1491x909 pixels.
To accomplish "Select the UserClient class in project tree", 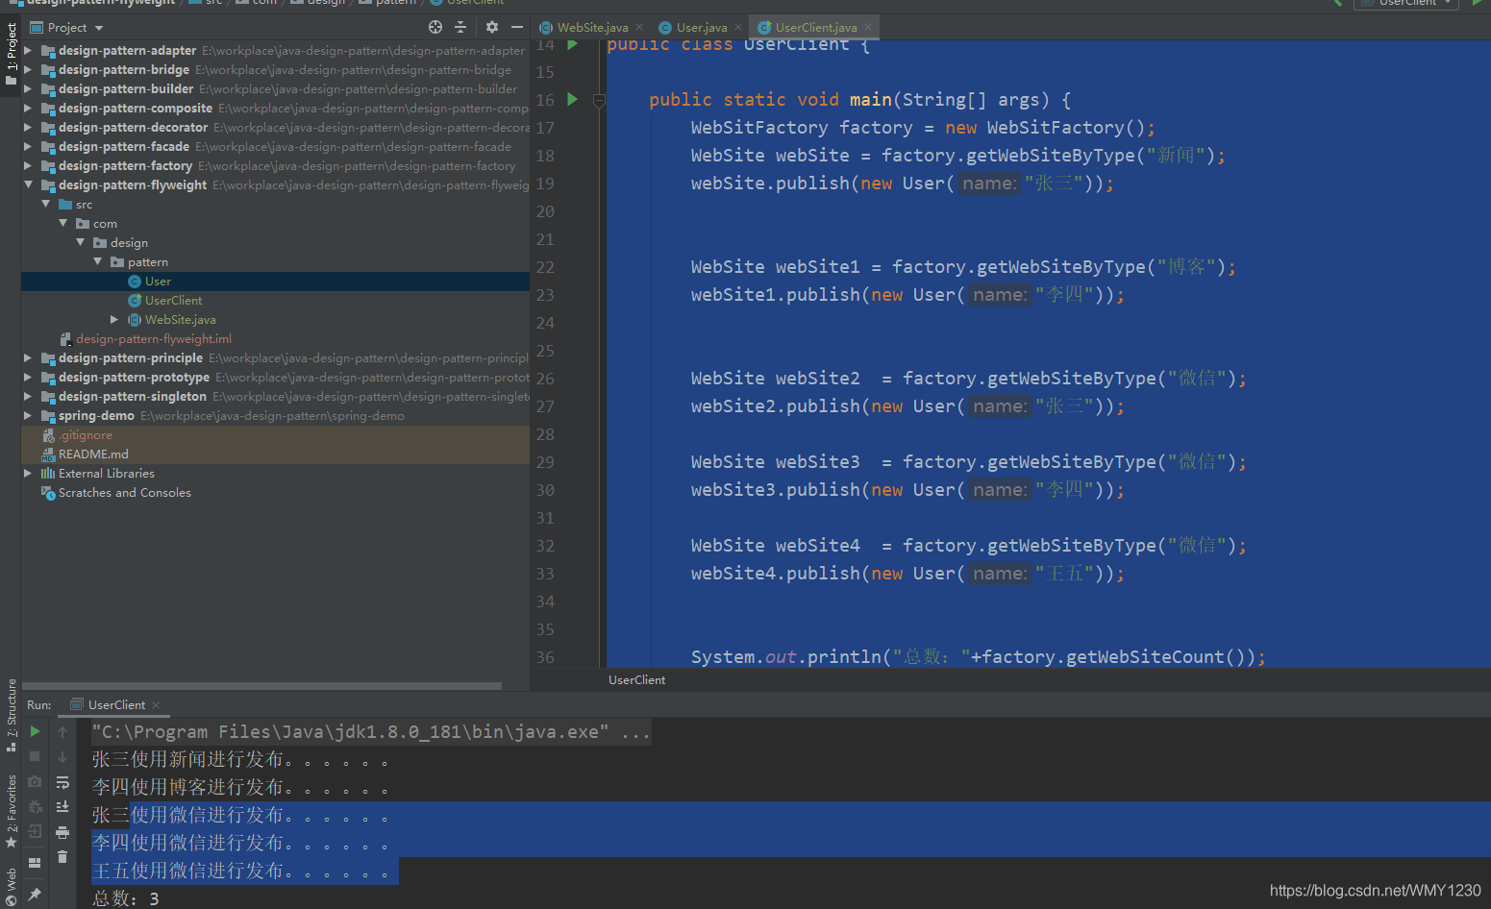I will tap(173, 300).
